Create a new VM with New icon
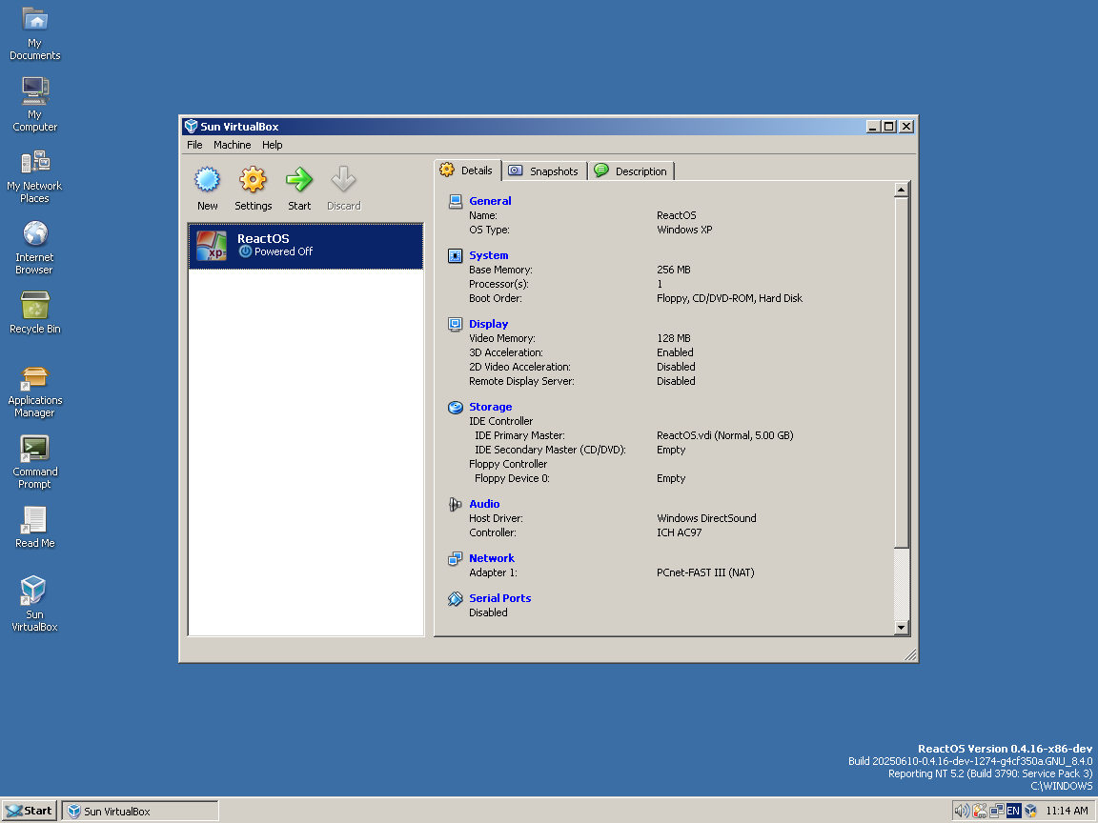1098x823 pixels. pos(207,180)
